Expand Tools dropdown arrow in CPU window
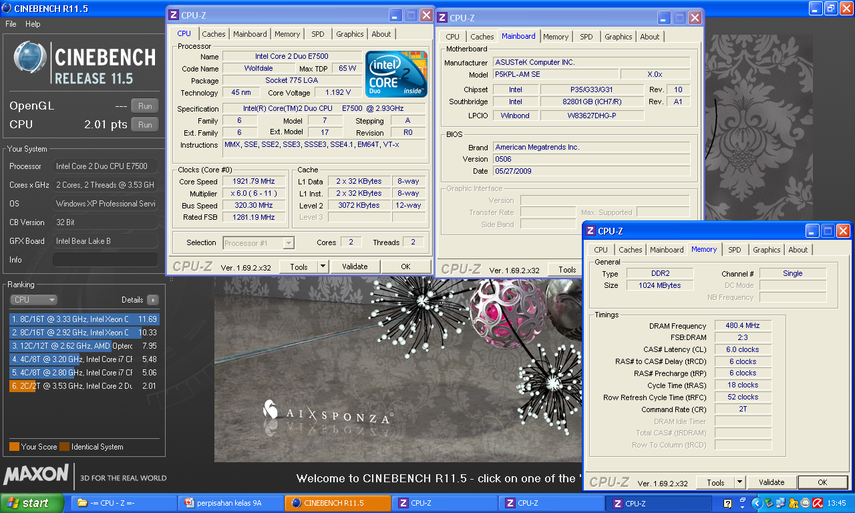This screenshot has height=513, width=855. [323, 266]
